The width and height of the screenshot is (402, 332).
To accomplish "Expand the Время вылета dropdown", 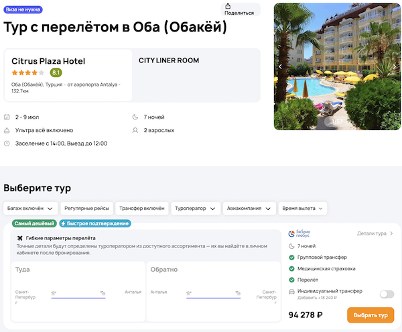I will click(302, 209).
